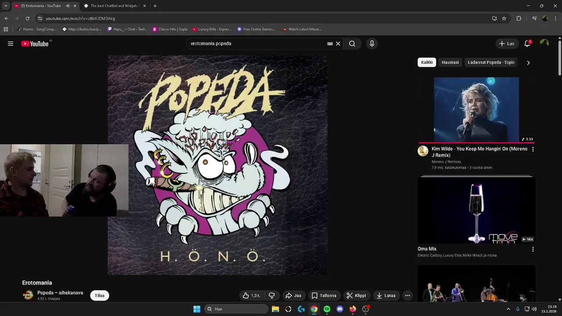Open Hipu__ - Chat - Twitch bookmark
The image size is (562, 316).
point(127,29)
